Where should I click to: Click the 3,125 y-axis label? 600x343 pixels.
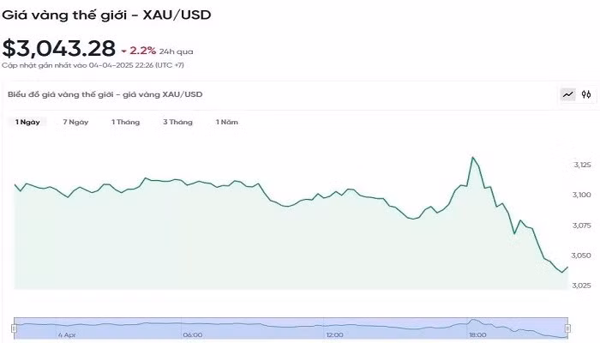click(x=583, y=164)
